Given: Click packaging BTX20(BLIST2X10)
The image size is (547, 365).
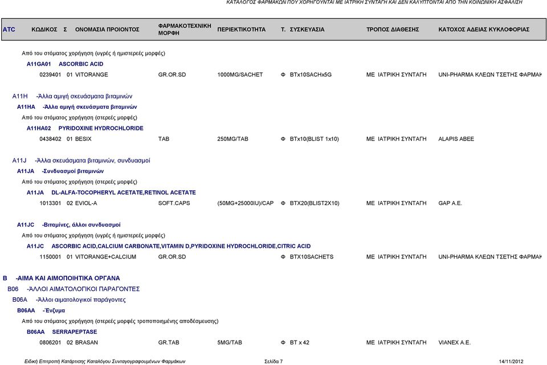Looking at the screenshot, I should coord(315,203).
